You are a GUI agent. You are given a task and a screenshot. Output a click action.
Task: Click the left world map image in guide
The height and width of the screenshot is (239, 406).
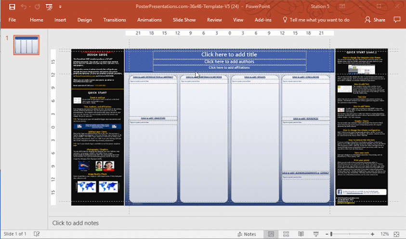(87, 186)
